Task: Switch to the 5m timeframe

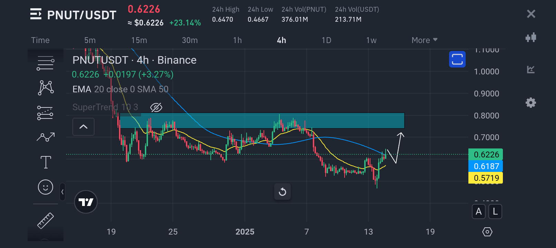Action: (x=90, y=40)
